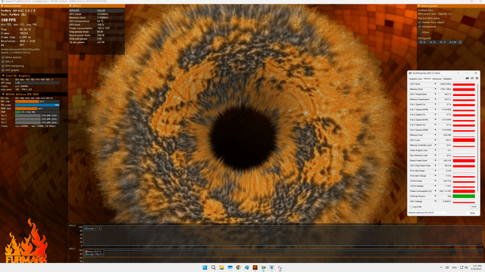Open the Advanced tab in GPU-Z
Image resolution: width=485 pixels, height=272 pixels.
tap(436, 79)
